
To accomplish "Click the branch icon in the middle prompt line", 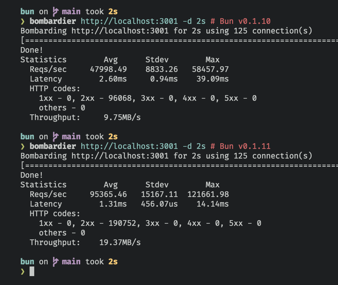I will (55, 136).
